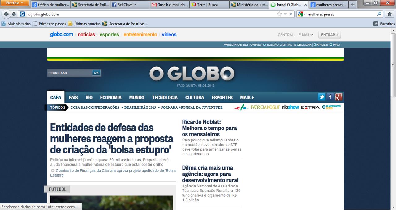Click the search magnifier icon in search bar
Screen dimensions: 396x210
point(380,14)
